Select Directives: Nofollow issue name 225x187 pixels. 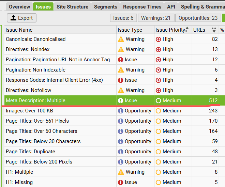[28, 90]
